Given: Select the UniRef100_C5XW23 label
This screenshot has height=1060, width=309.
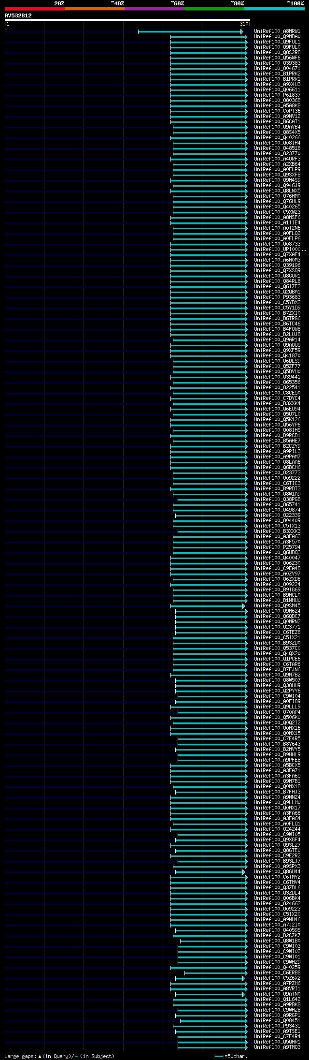Looking at the screenshot, I should pyautogui.click(x=277, y=212).
